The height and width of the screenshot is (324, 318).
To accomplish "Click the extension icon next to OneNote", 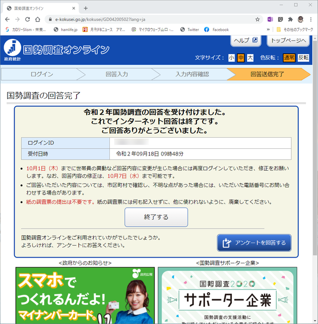I will [x=280, y=19].
